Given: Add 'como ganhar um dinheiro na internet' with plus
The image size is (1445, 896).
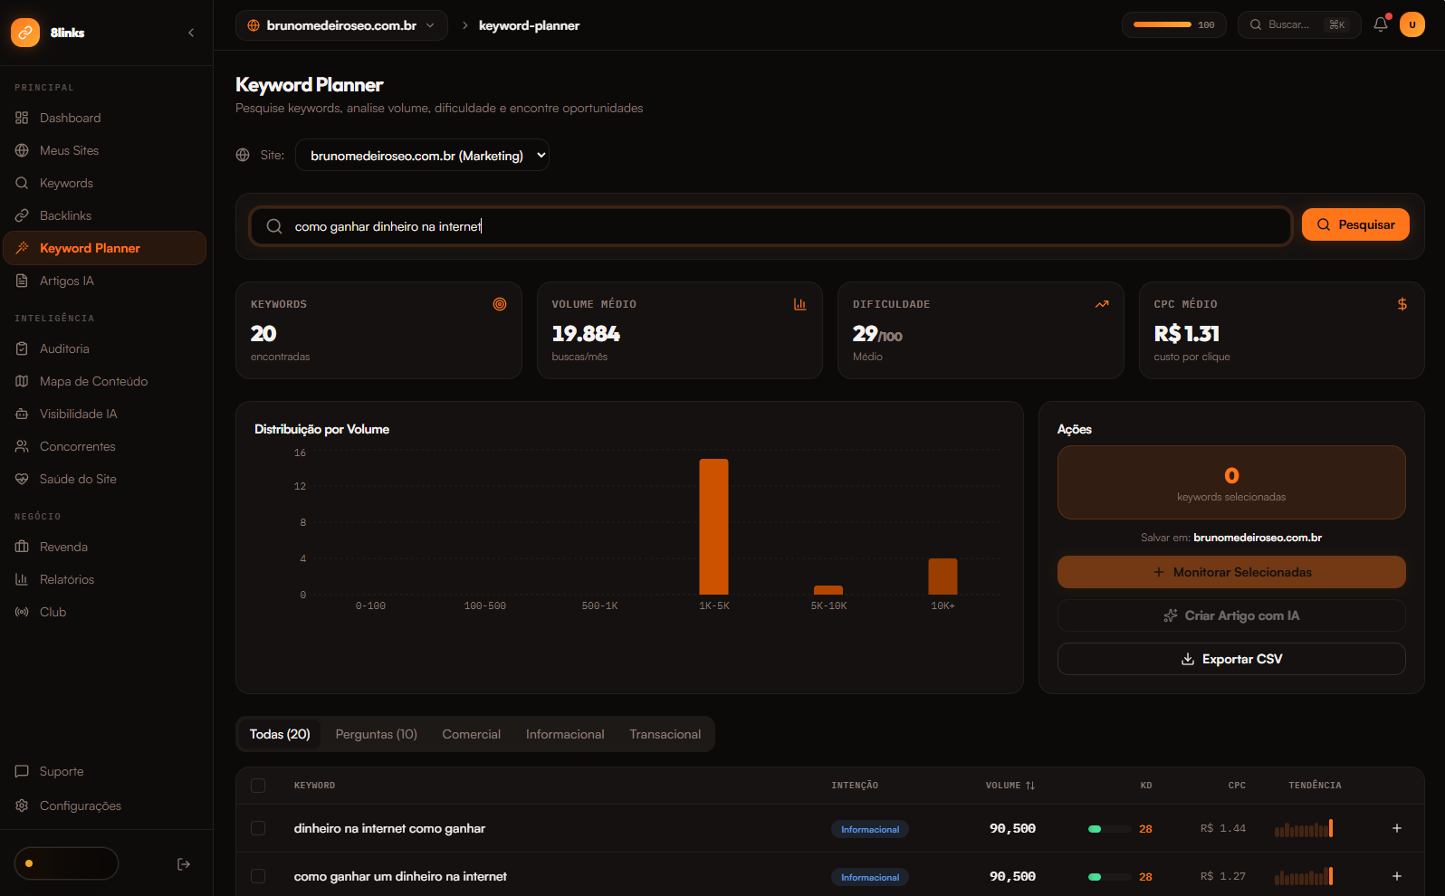Looking at the screenshot, I should [x=1397, y=876].
